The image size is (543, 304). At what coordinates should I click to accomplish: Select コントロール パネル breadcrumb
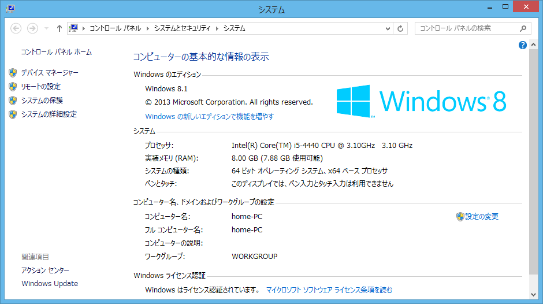click(x=116, y=28)
